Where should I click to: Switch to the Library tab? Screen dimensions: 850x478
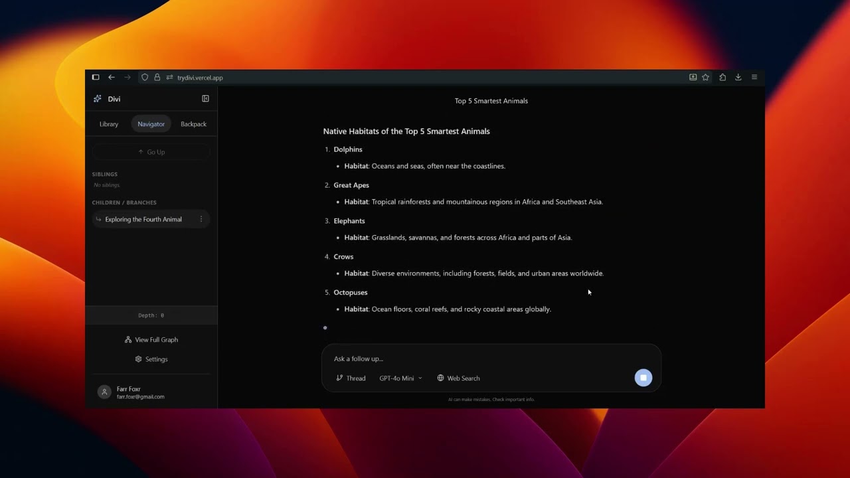pyautogui.click(x=109, y=124)
